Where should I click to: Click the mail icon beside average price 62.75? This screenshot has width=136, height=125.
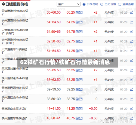[81, 41]
